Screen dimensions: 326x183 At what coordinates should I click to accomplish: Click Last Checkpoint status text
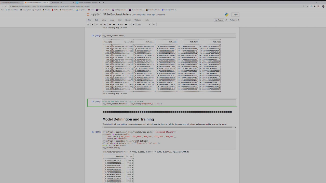(143, 15)
